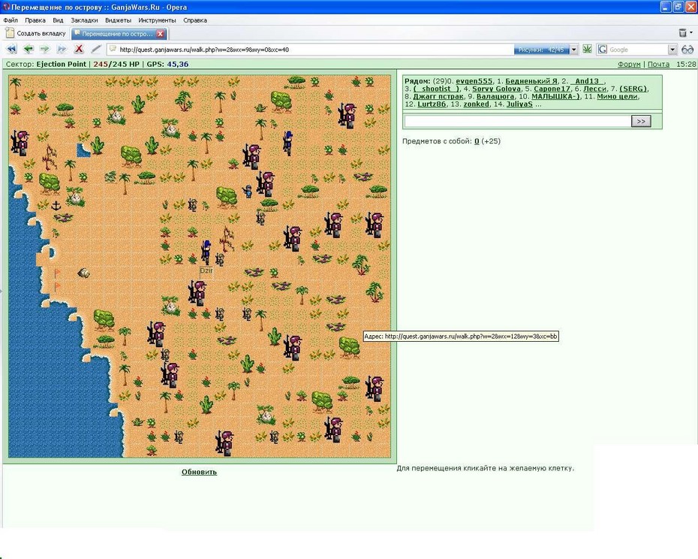The height and width of the screenshot is (559, 698).
Task: Open the Закладки menu
Action: [84, 20]
